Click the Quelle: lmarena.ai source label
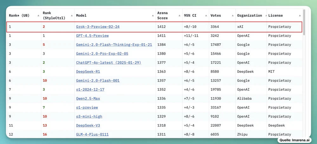This screenshot has height=144, width=317. click(x=294, y=140)
